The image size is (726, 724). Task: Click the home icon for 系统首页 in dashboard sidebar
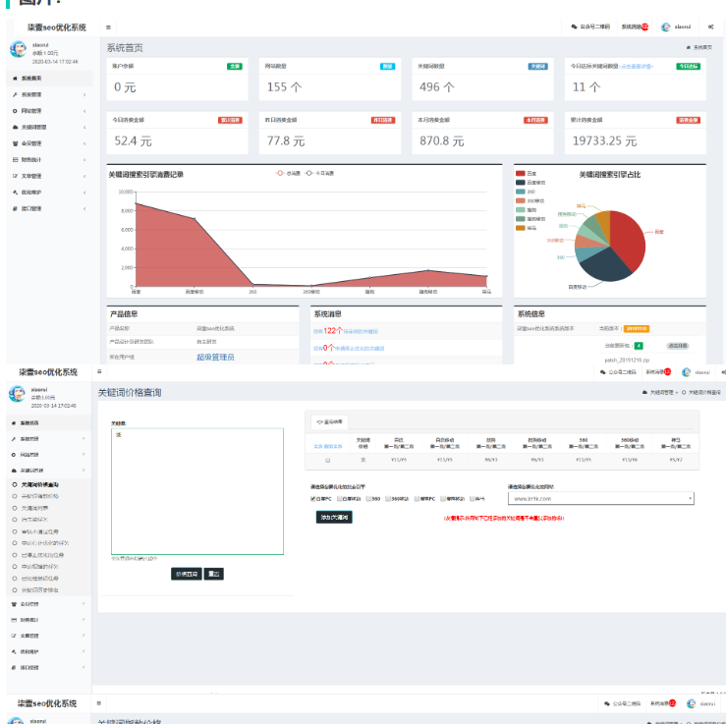point(15,78)
